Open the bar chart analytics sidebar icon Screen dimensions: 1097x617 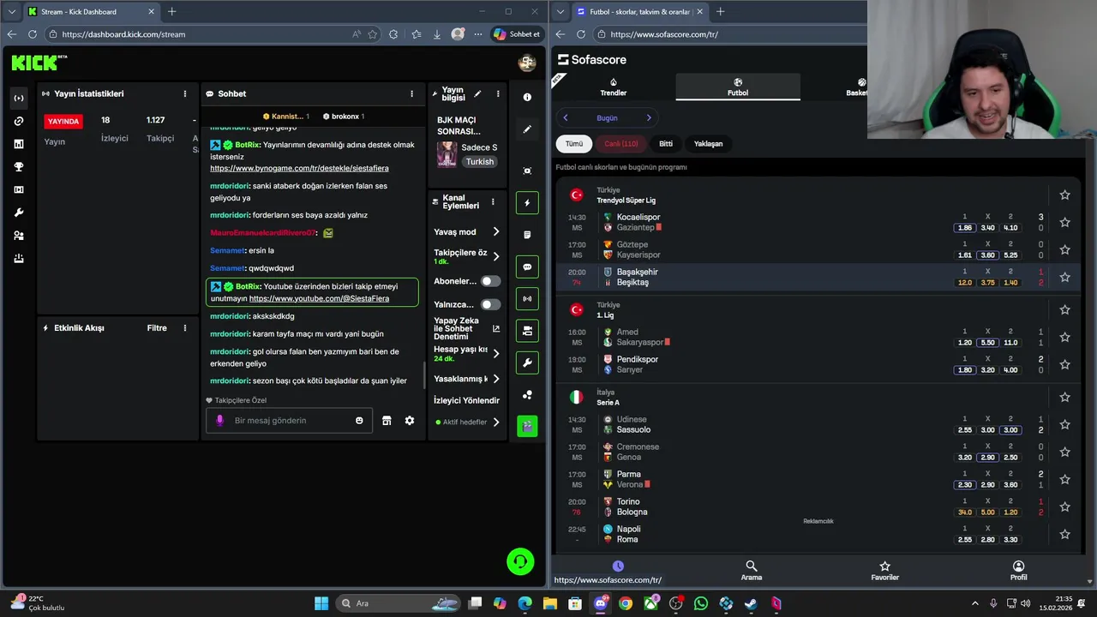(19, 144)
